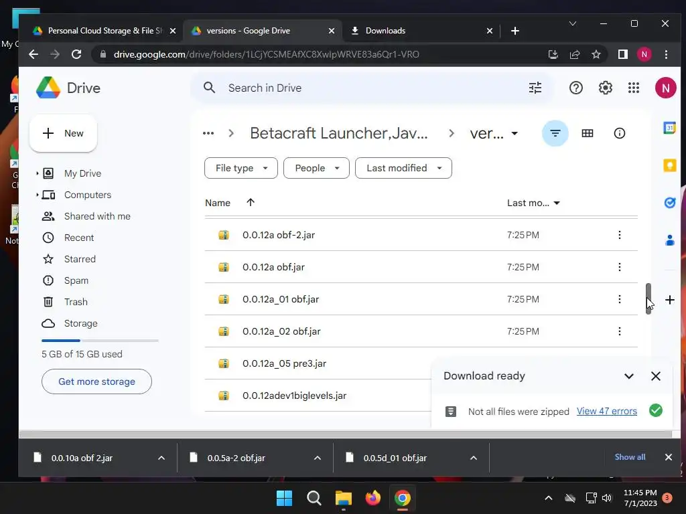Switch to grid layout view
Screen dimensions: 686x514
[x=587, y=133]
